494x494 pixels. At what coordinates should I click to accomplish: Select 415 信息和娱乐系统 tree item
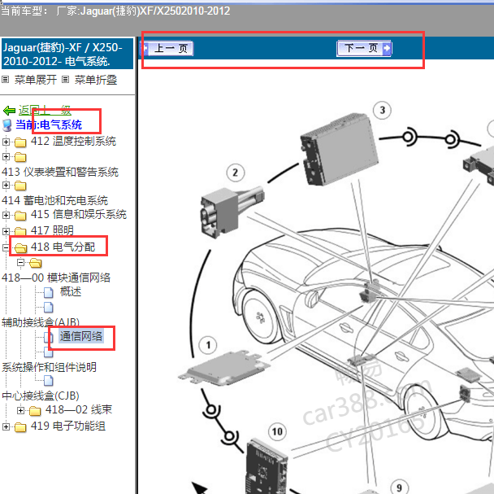coord(79,215)
